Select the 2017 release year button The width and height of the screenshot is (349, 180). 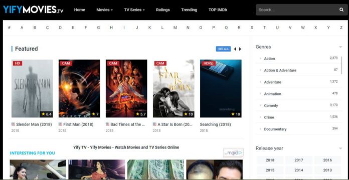[299, 160]
